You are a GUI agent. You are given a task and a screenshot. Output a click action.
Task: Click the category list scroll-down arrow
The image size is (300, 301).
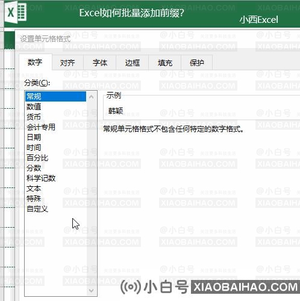coord(92,290)
